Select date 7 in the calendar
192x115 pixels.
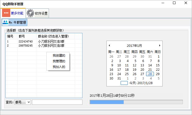tap(151, 61)
